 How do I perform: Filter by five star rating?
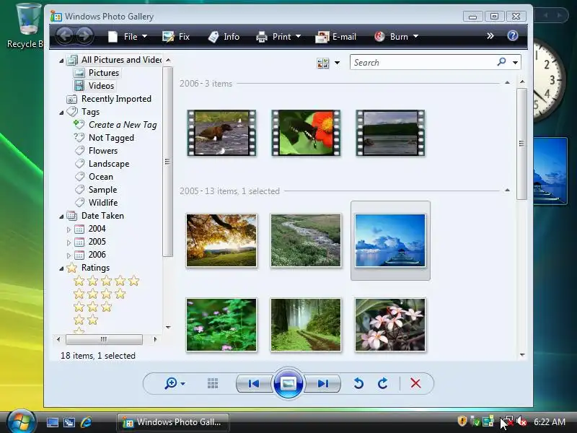pos(106,281)
